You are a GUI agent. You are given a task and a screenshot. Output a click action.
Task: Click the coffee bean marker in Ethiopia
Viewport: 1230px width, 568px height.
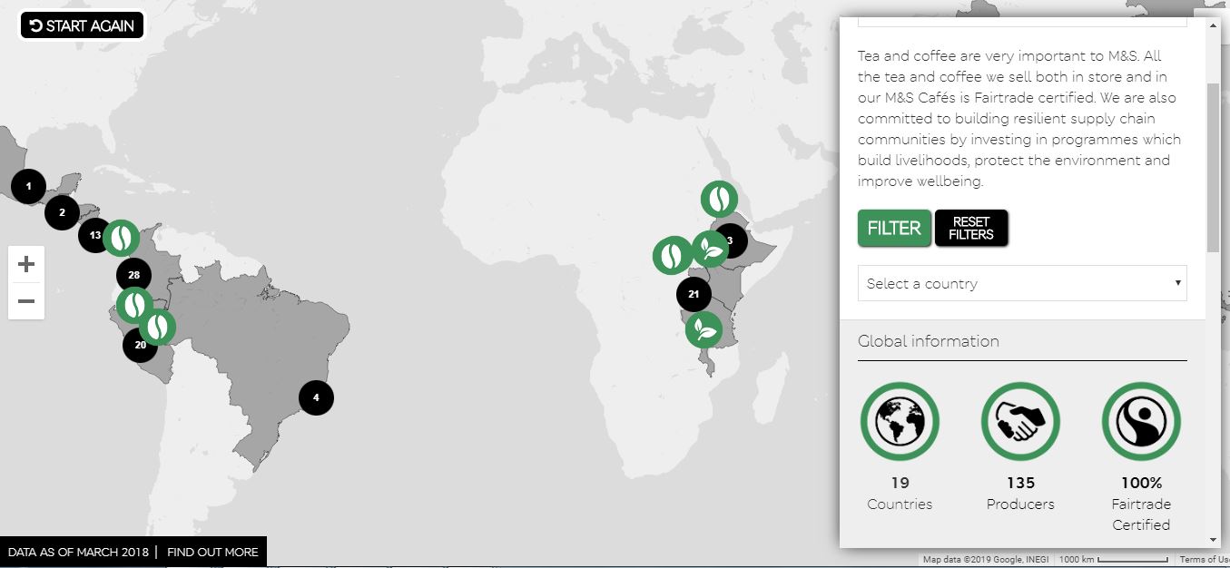click(x=719, y=199)
